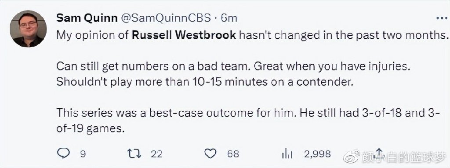Click the reply count 9
Image resolution: width=450 pixels, height=168 pixels.
[x=83, y=154]
